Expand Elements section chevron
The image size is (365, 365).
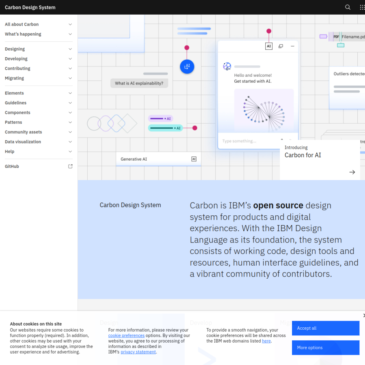click(70, 93)
